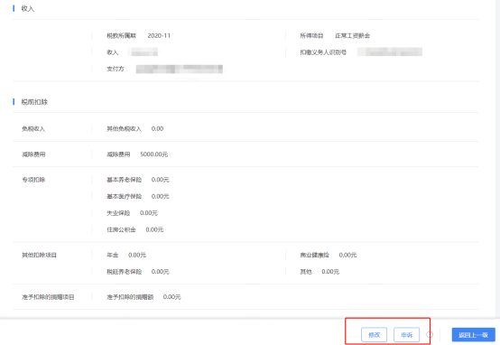Screen dimensions: 500x345
Task: Click the 修改 (modify) button
Action: (374, 334)
